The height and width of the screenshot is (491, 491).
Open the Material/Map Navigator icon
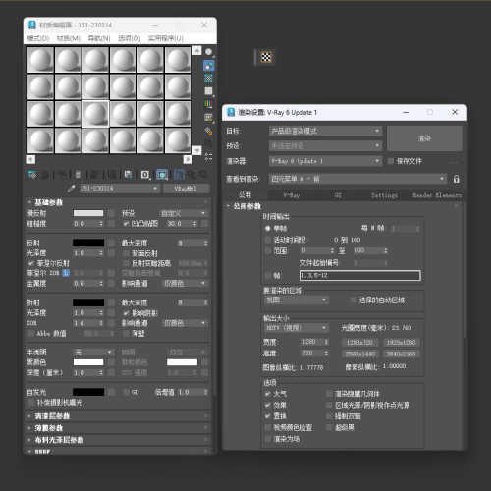208,156
